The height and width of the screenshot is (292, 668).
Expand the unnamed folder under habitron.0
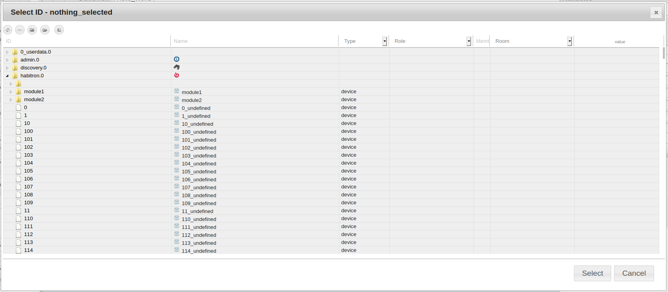[11, 84]
